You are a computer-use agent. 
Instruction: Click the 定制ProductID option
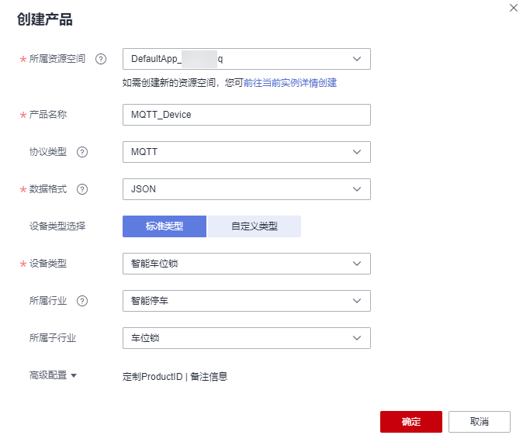tap(152, 377)
